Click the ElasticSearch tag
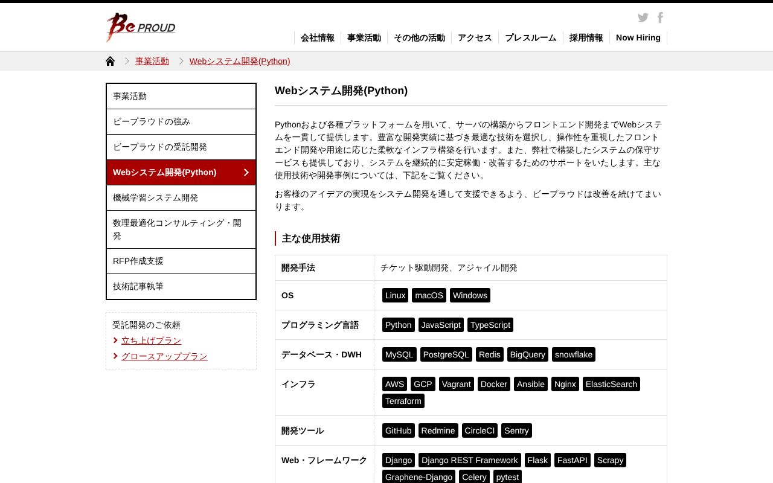 (x=611, y=384)
